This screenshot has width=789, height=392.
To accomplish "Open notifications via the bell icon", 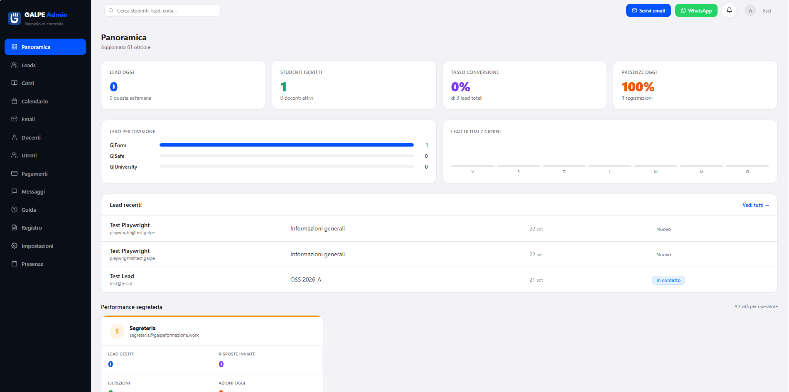I will coord(729,10).
